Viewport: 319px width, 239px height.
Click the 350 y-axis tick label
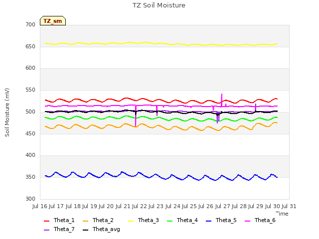[30, 177]
